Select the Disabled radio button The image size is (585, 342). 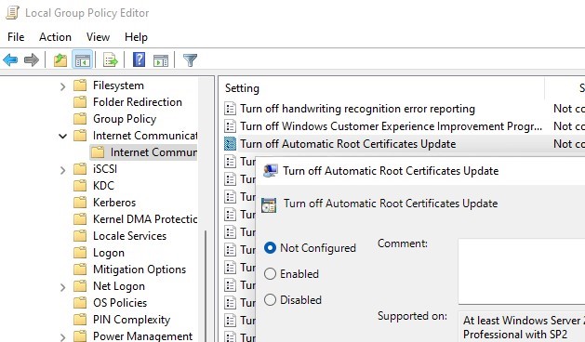coord(270,300)
